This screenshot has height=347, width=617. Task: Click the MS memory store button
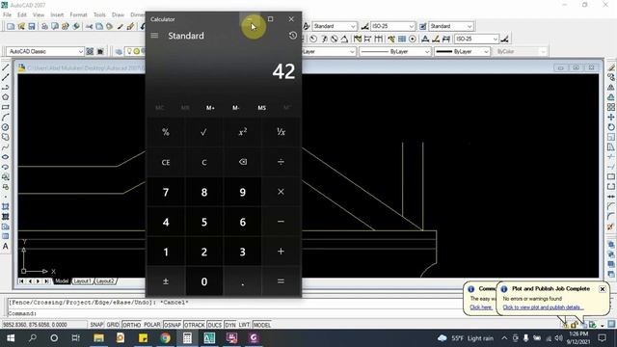click(x=261, y=108)
